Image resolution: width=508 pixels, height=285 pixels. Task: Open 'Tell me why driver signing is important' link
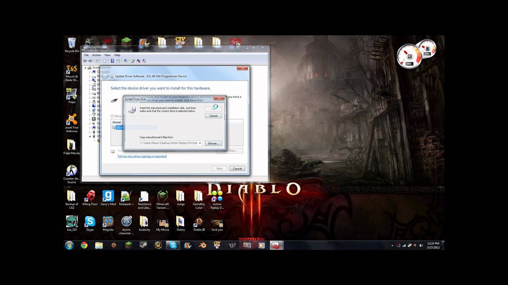tap(142, 156)
